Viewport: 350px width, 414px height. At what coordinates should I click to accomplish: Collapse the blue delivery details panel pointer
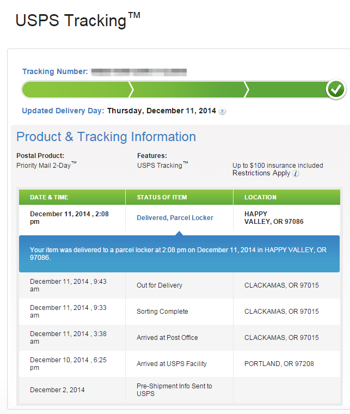click(x=179, y=233)
